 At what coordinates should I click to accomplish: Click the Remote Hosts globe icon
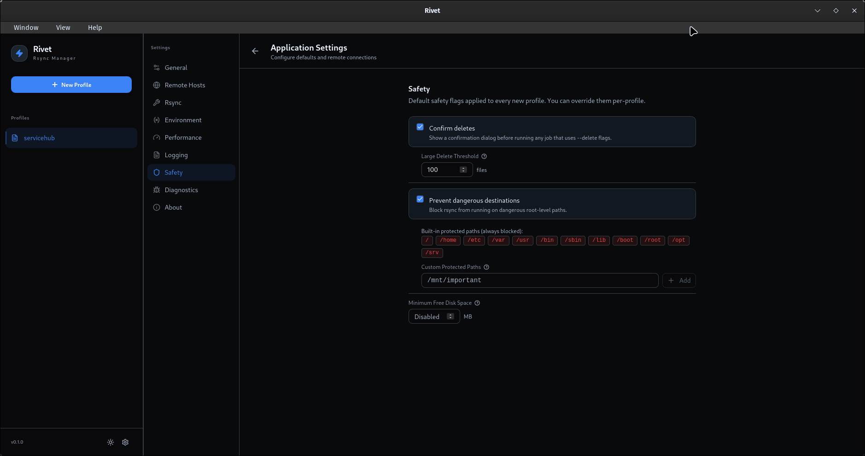(x=157, y=85)
